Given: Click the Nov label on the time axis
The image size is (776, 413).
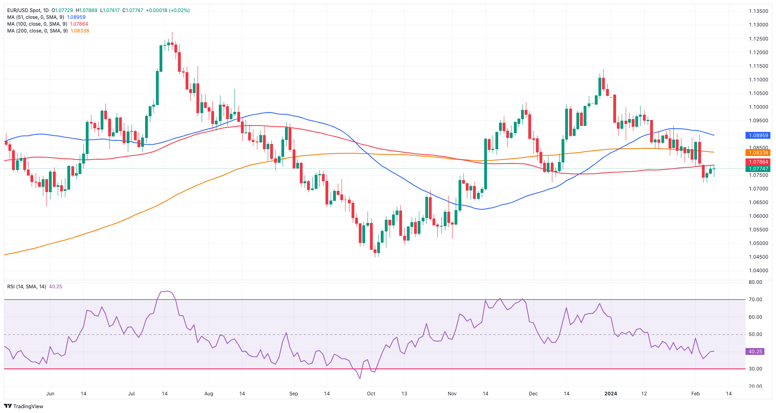Looking at the screenshot, I should coord(452,394).
